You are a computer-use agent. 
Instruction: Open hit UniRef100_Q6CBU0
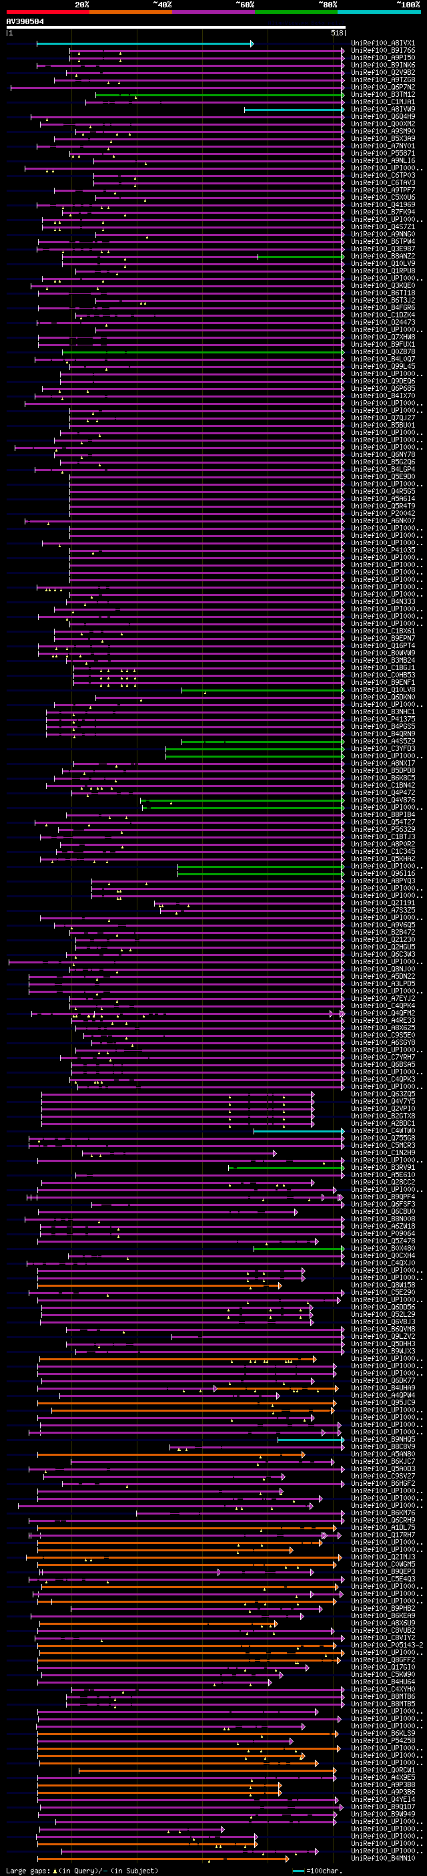pyautogui.click(x=382, y=1211)
